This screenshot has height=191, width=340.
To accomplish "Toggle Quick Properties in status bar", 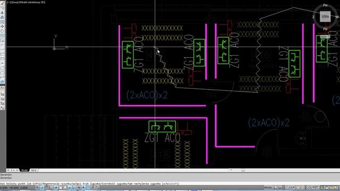I will tap(93, 187).
